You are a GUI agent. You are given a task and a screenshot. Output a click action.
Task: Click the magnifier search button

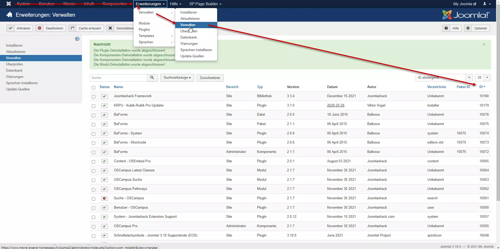[152, 78]
